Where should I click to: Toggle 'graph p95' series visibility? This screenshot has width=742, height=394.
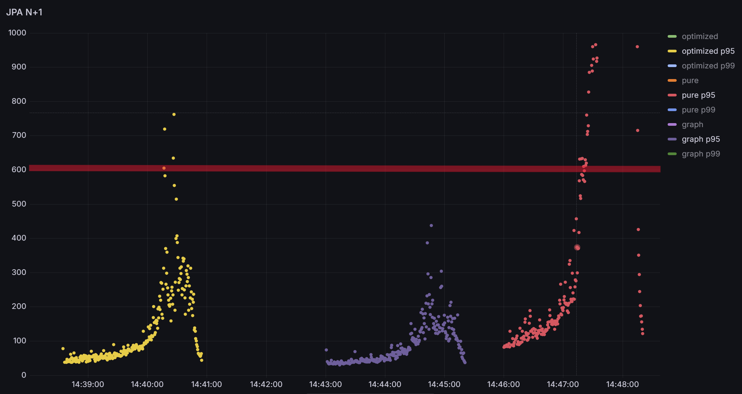[701, 139]
